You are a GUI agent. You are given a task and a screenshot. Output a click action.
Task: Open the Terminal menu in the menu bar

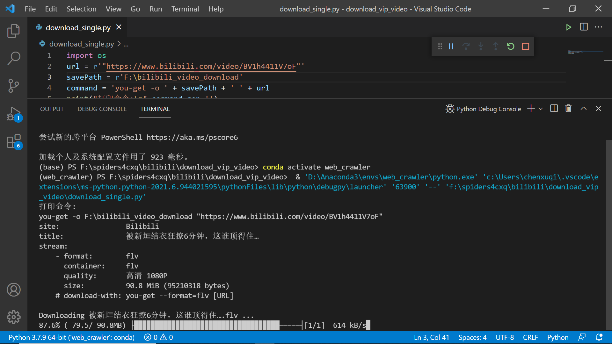(x=185, y=9)
